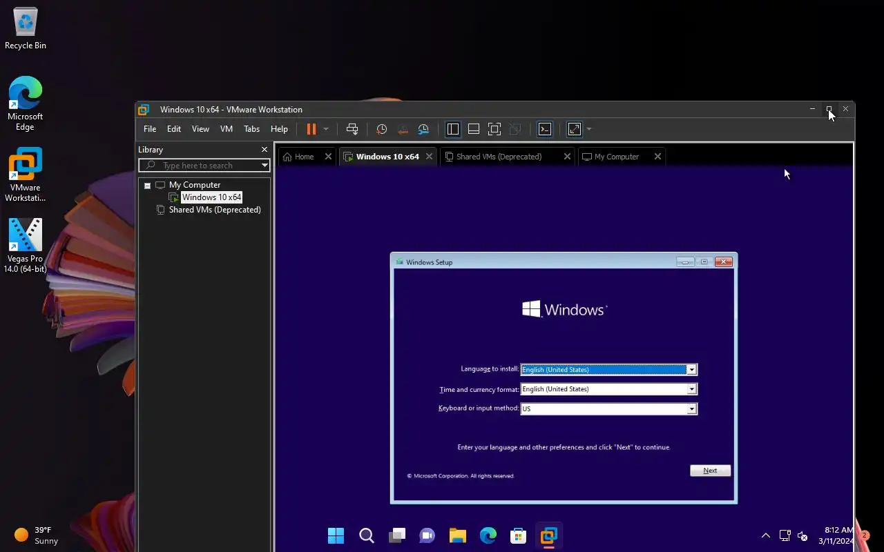
Task: Toggle the thumbnail bar view icon
Action: tap(474, 129)
